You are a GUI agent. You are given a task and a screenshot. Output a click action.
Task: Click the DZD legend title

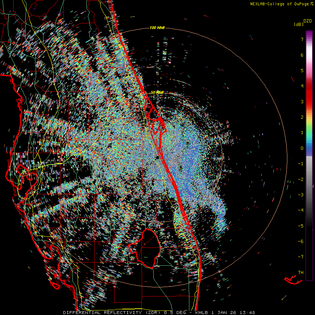[x=308, y=21]
